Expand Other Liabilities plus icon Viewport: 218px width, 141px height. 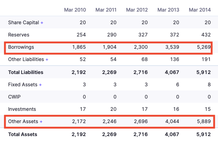47,60
